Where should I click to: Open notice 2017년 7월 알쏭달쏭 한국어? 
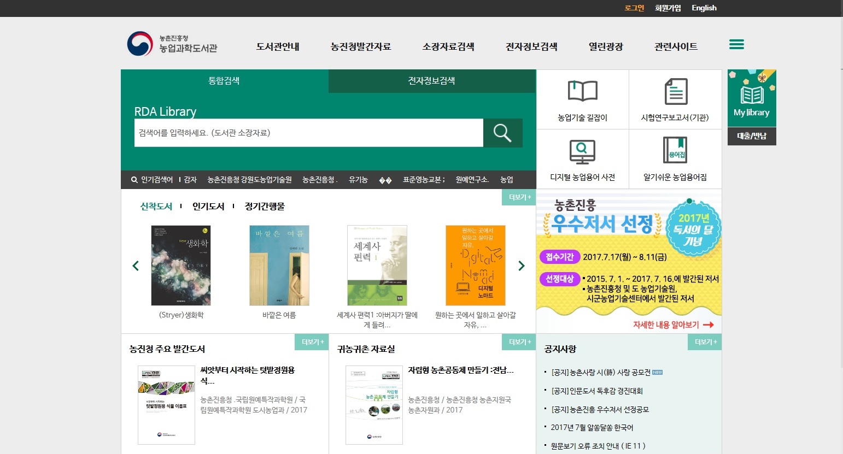592,428
